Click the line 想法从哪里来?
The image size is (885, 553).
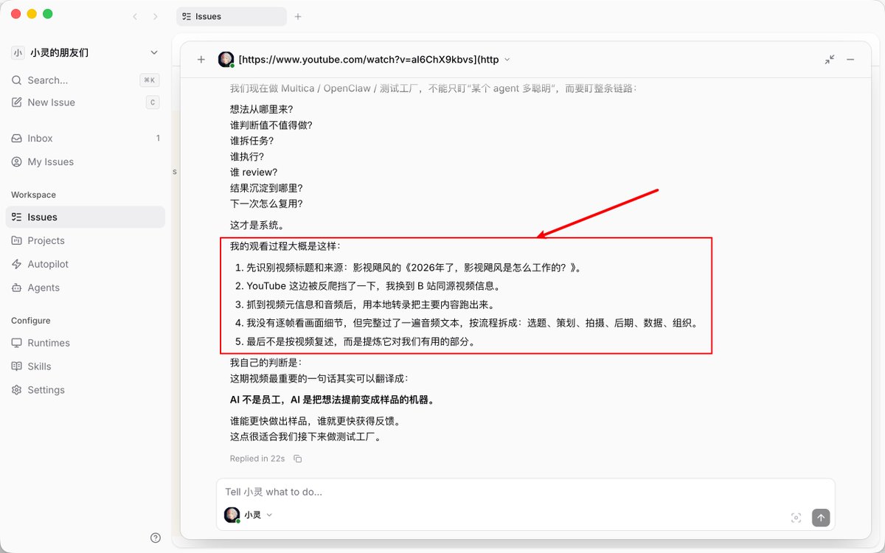(262, 109)
